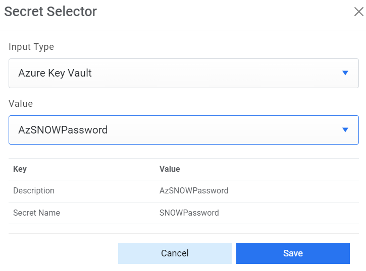Open the Azure Key Vault combo box
Screen dimensions: 366x271
183,73
